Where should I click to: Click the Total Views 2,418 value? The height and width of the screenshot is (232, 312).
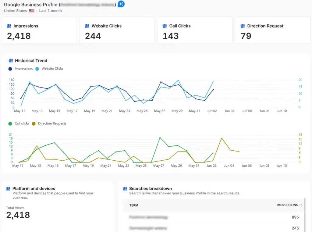coord(18,215)
